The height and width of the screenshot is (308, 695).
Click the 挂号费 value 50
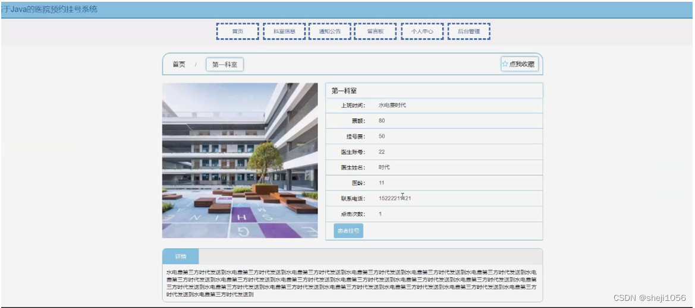pos(382,136)
